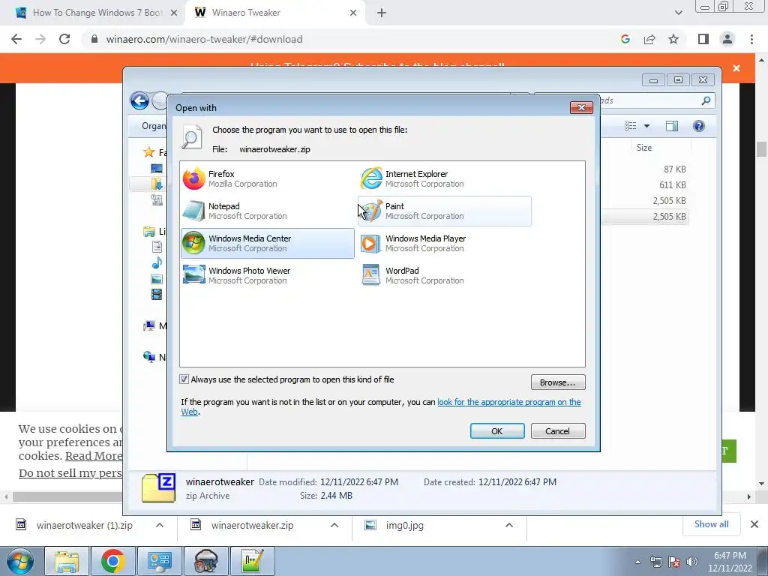This screenshot has height=576, width=768.
Task: Toggle Chrome side panel icon
Action: coord(703,39)
